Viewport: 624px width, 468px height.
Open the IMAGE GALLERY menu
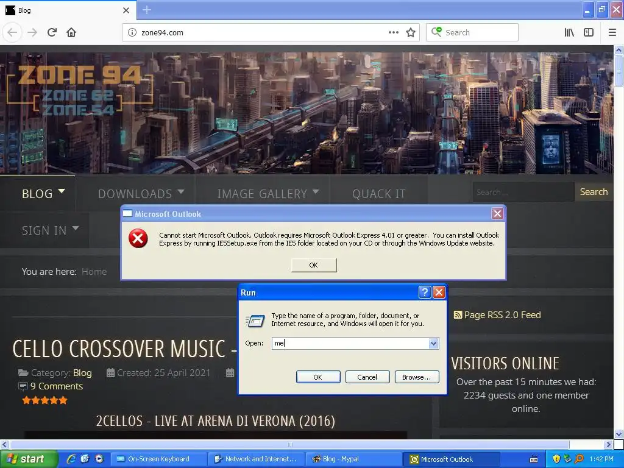pos(262,194)
